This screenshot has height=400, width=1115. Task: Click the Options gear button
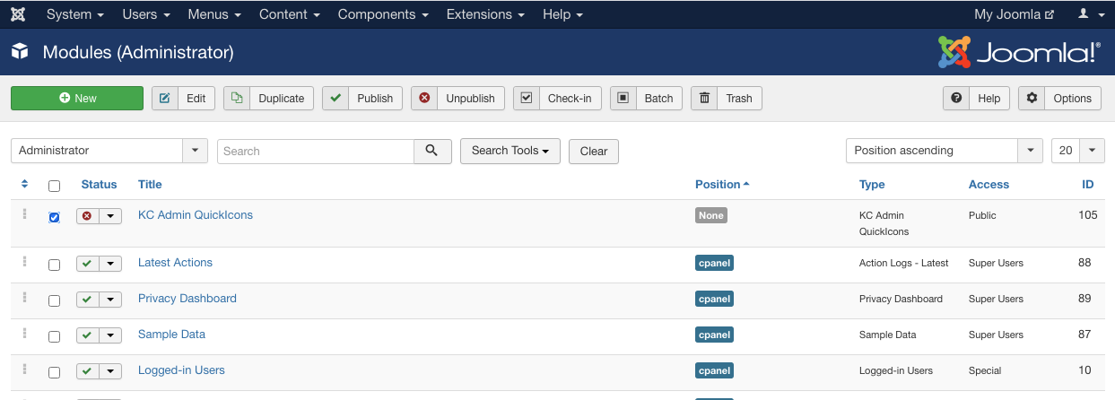click(1062, 99)
